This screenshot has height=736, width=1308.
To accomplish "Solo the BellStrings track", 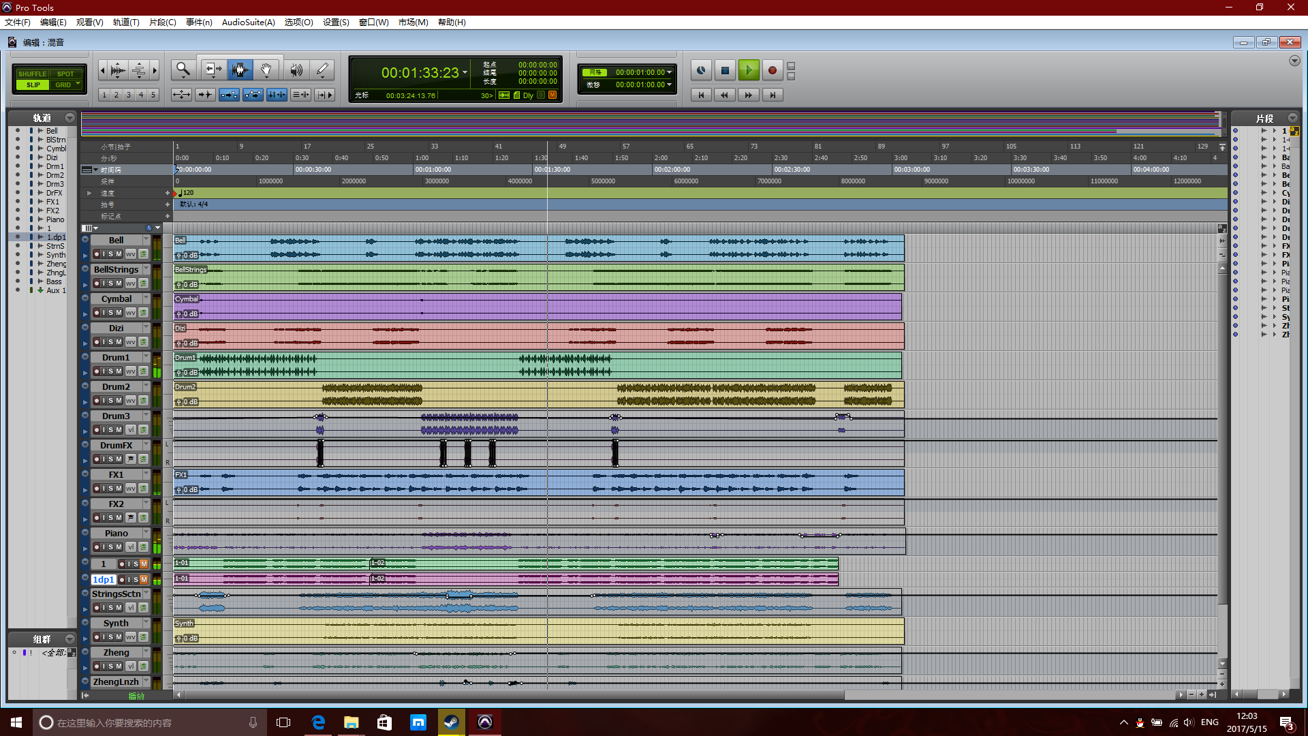I will pos(111,283).
